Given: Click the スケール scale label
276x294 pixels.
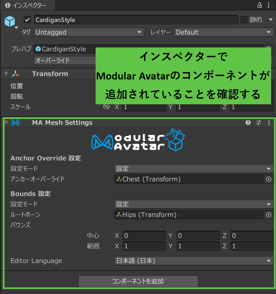Looking at the screenshot, I should pyautogui.click(x=21, y=107).
